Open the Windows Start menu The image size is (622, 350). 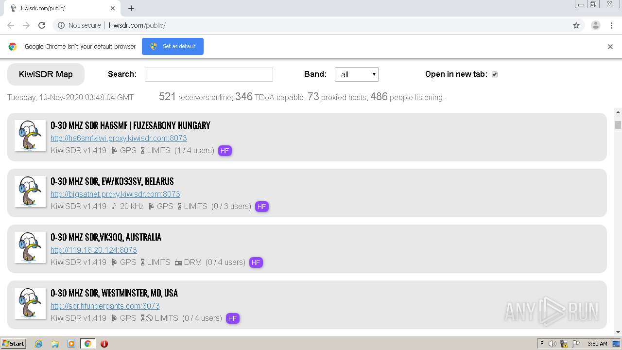click(14, 343)
